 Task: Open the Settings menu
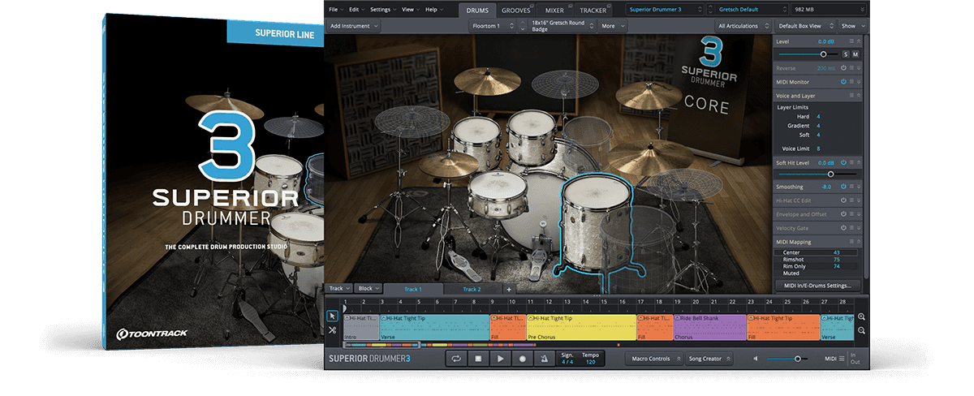click(x=382, y=9)
